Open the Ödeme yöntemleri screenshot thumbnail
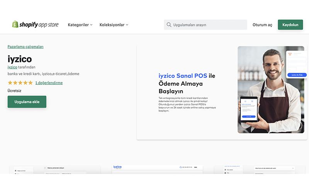Screen dimensions: 309x185 55,170
